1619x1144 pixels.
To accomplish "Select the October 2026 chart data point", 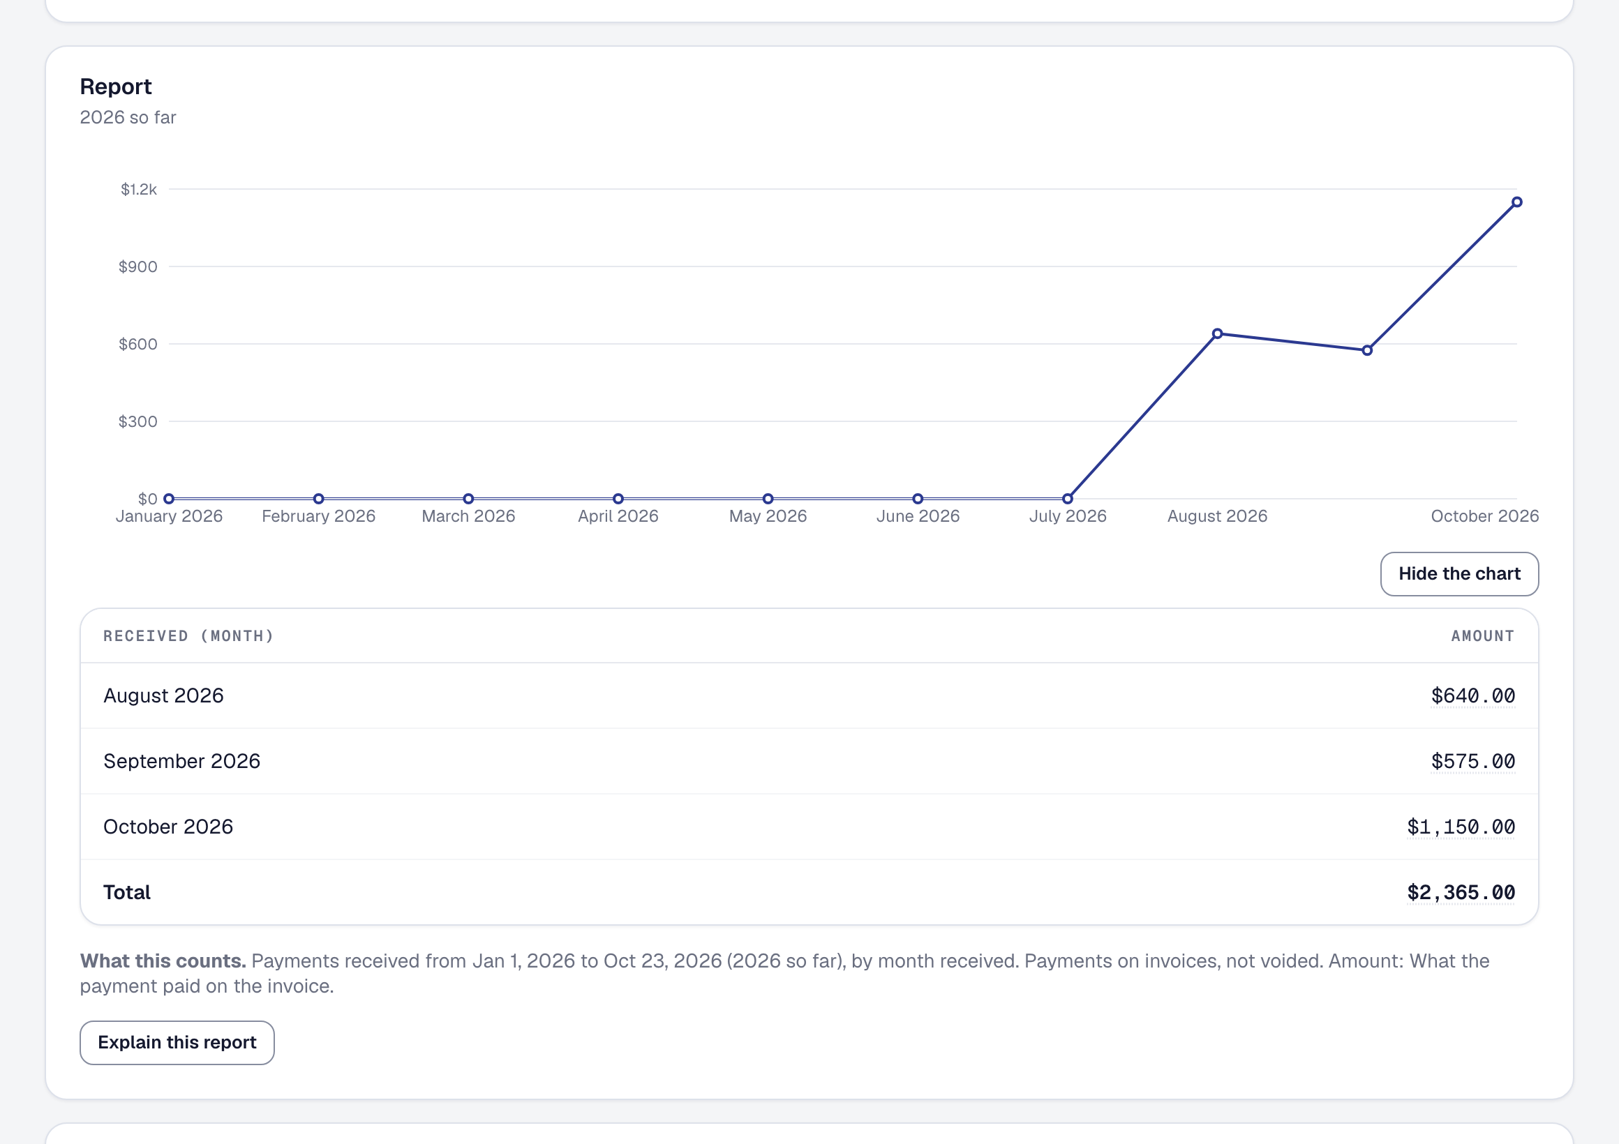I will point(1516,202).
